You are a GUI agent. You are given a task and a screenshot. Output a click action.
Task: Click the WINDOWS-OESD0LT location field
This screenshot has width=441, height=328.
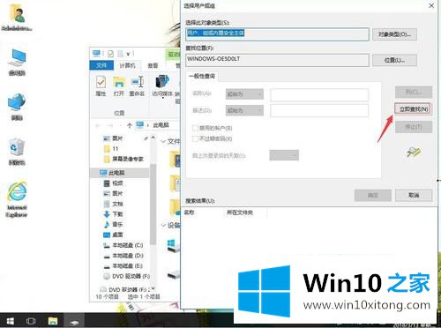pyautogui.click(x=277, y=60)
